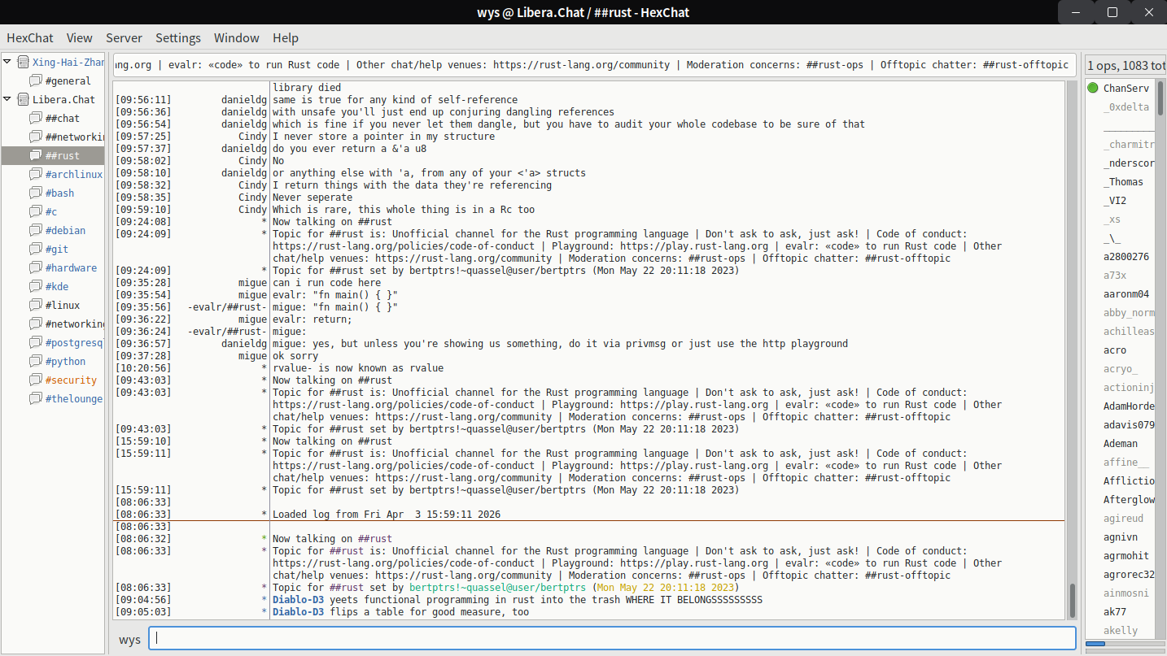Click the 'can i run code here' message
Image resolution: width=1167 pixels, height=656 pixels.
[x=326, y=283]
